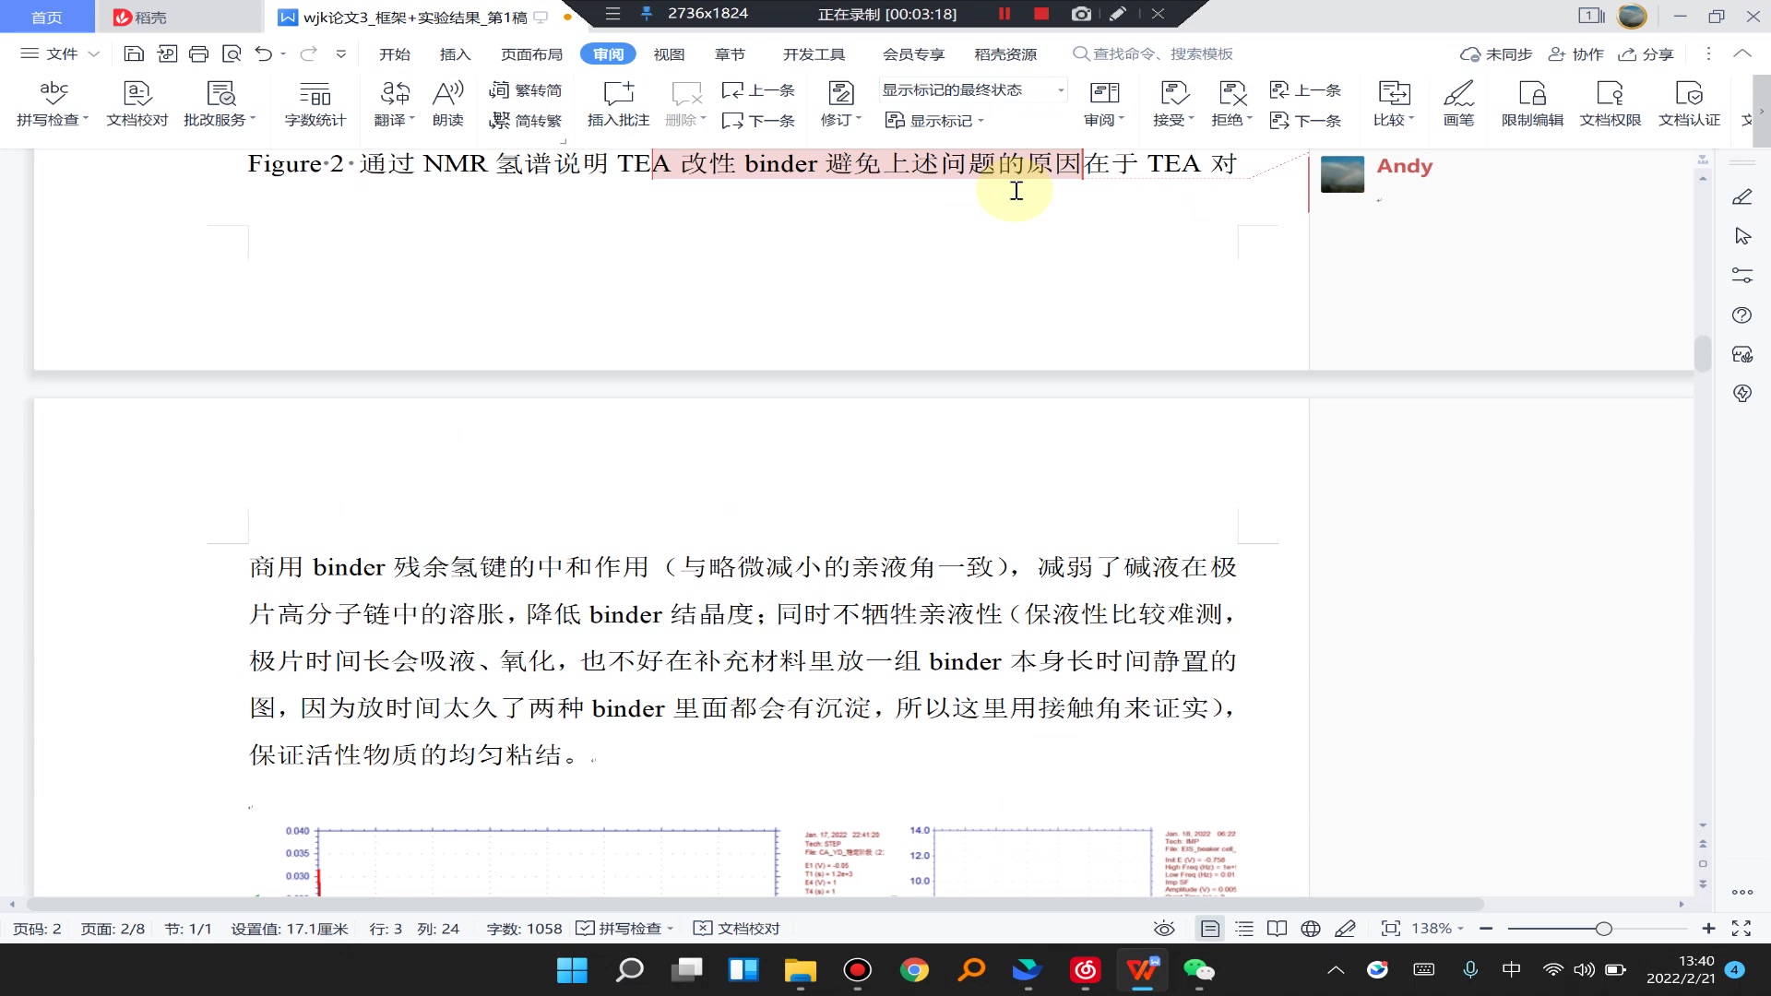Open 文档权限 document permissions
This screenshot has height=996, width=1771.
pos(1611,103)
